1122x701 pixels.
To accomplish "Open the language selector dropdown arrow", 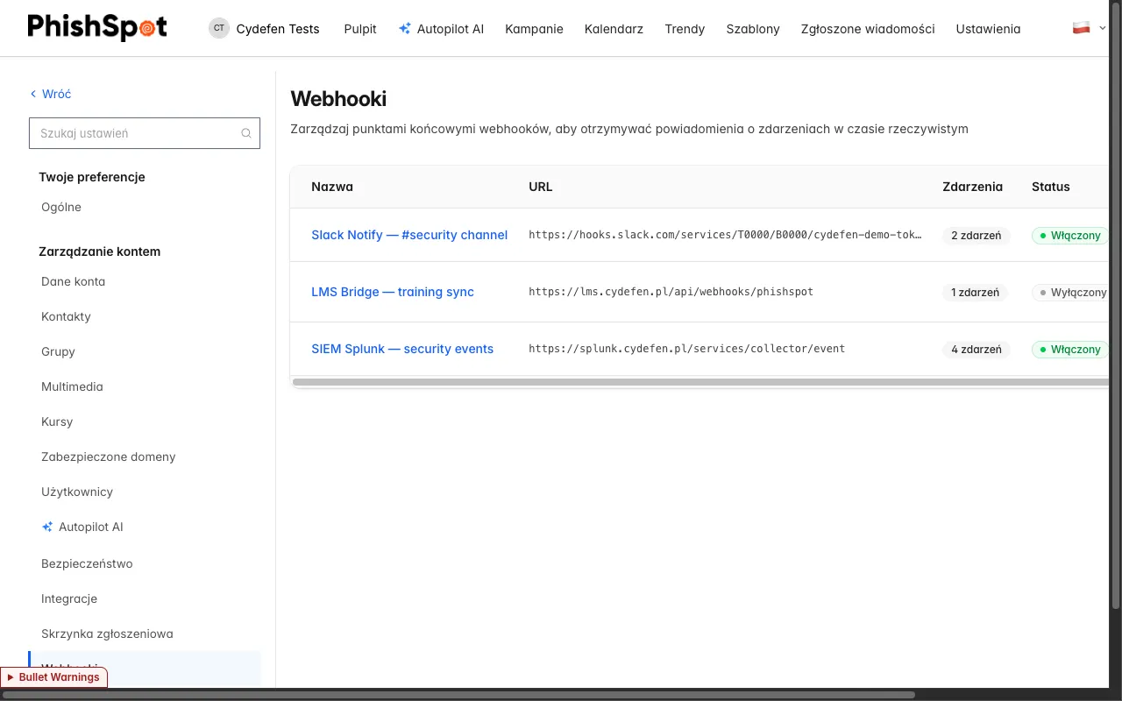I will pyautogui.click(x=1103, y=28).
